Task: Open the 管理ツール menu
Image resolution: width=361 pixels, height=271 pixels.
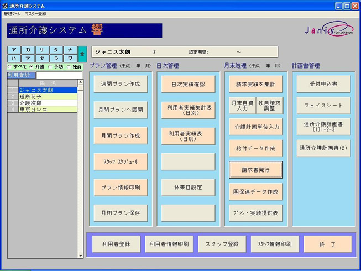Action: [12, 13]
